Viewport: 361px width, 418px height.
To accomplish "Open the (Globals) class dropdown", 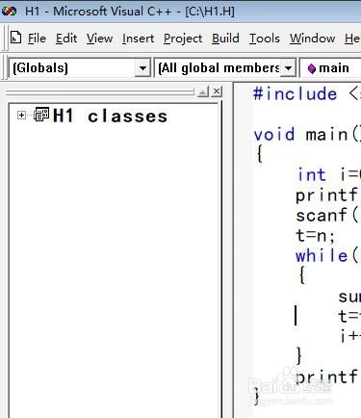I will 142,67.
